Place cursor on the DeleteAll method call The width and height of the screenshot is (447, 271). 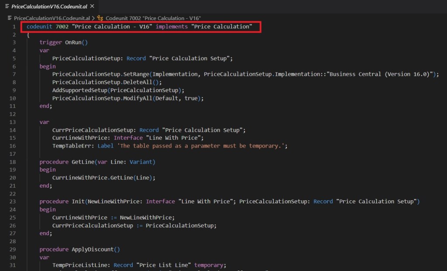click(149, 82)
